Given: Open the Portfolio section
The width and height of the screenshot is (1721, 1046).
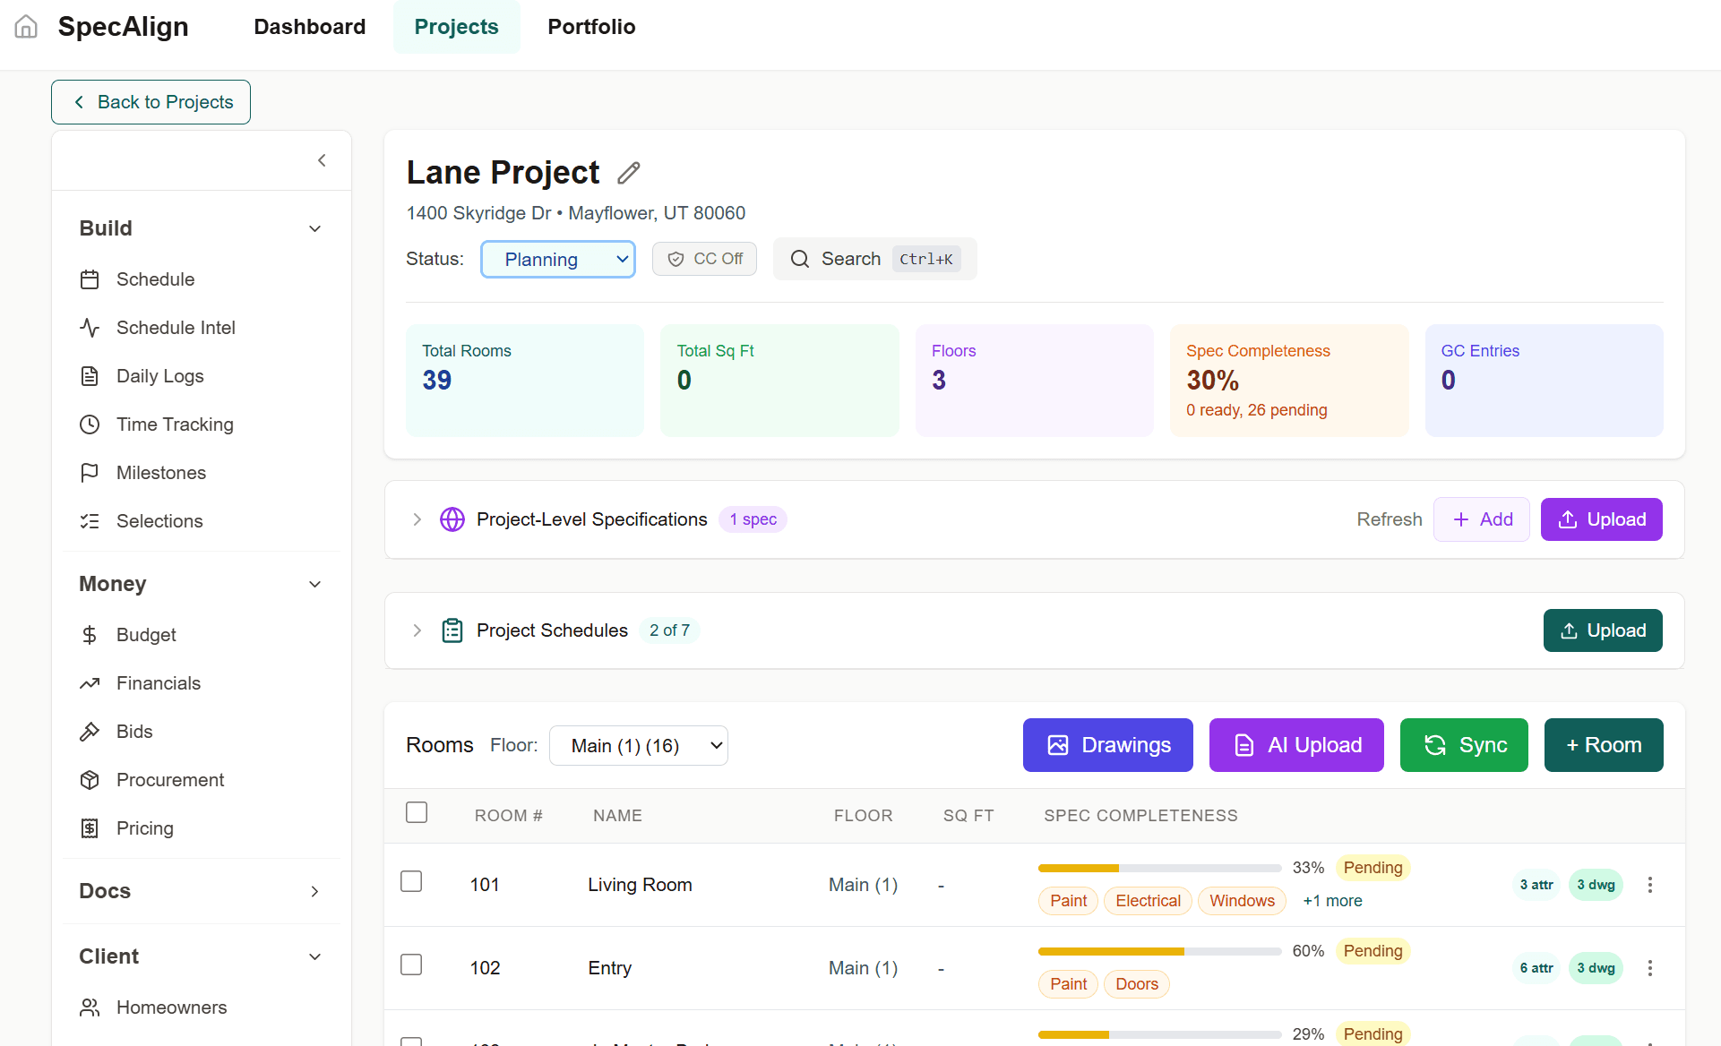Looking at the screenshot, I should click(591, 27).
